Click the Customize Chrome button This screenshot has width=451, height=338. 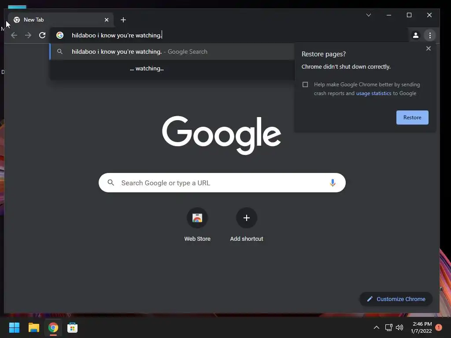pos(396,299)
